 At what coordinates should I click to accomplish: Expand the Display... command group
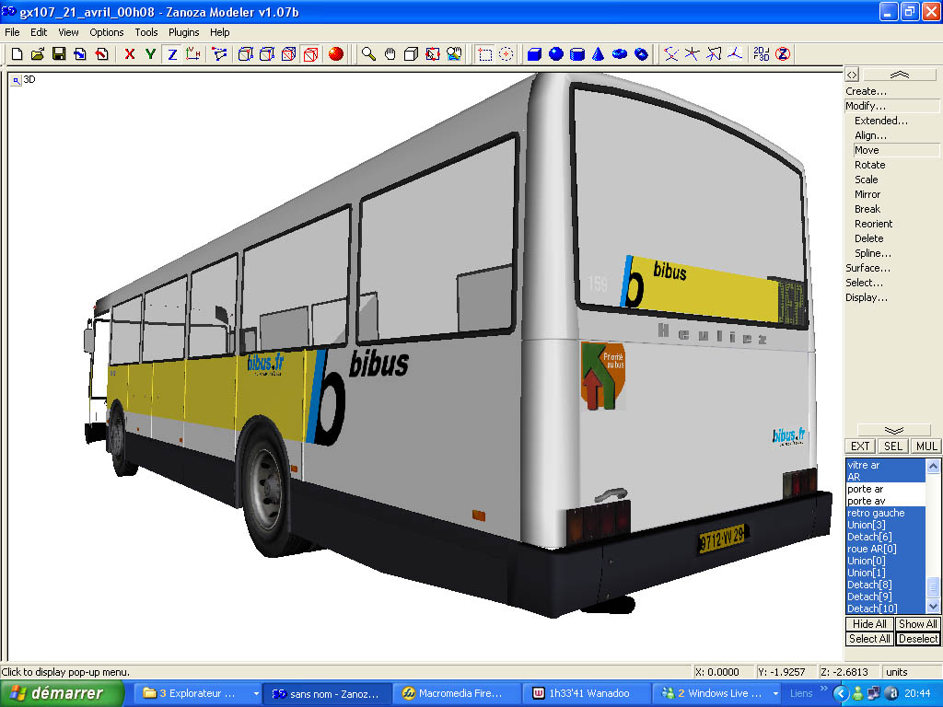coord(866,297)
